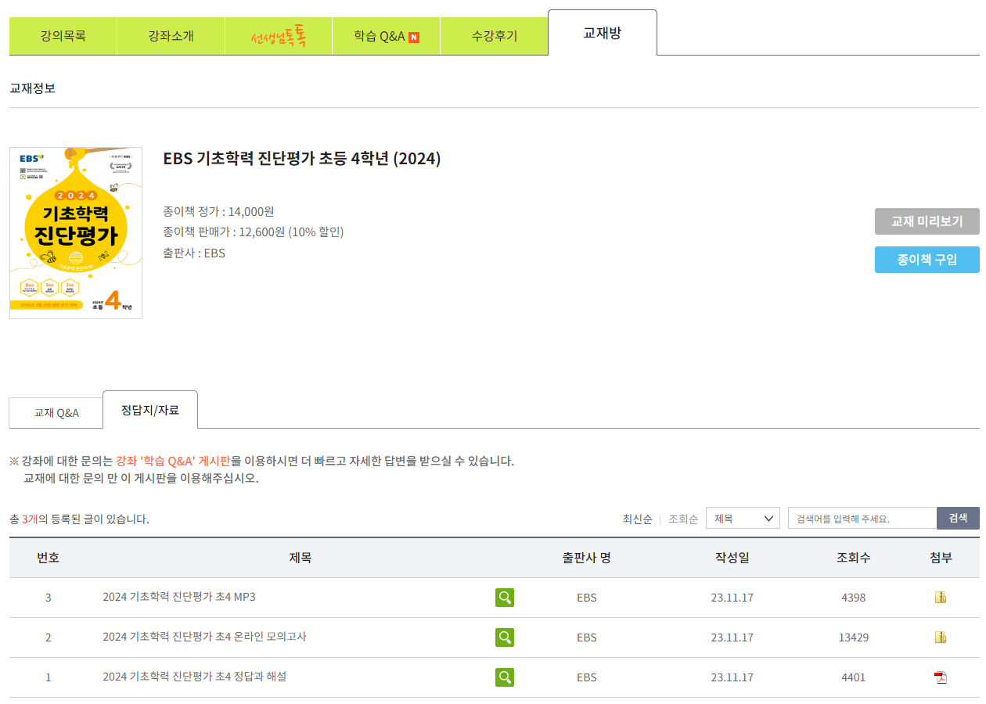Open preview icon for 정답과 해설 row
The image size is (986, 704).
505,677
